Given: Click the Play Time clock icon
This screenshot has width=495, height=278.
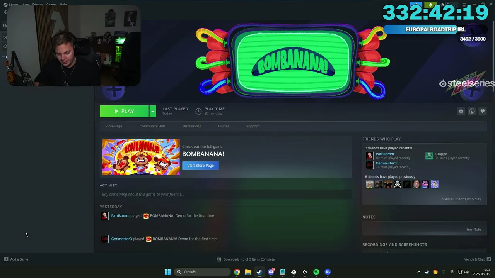Looking at the screenshot, I should click(x=198, y=111).
